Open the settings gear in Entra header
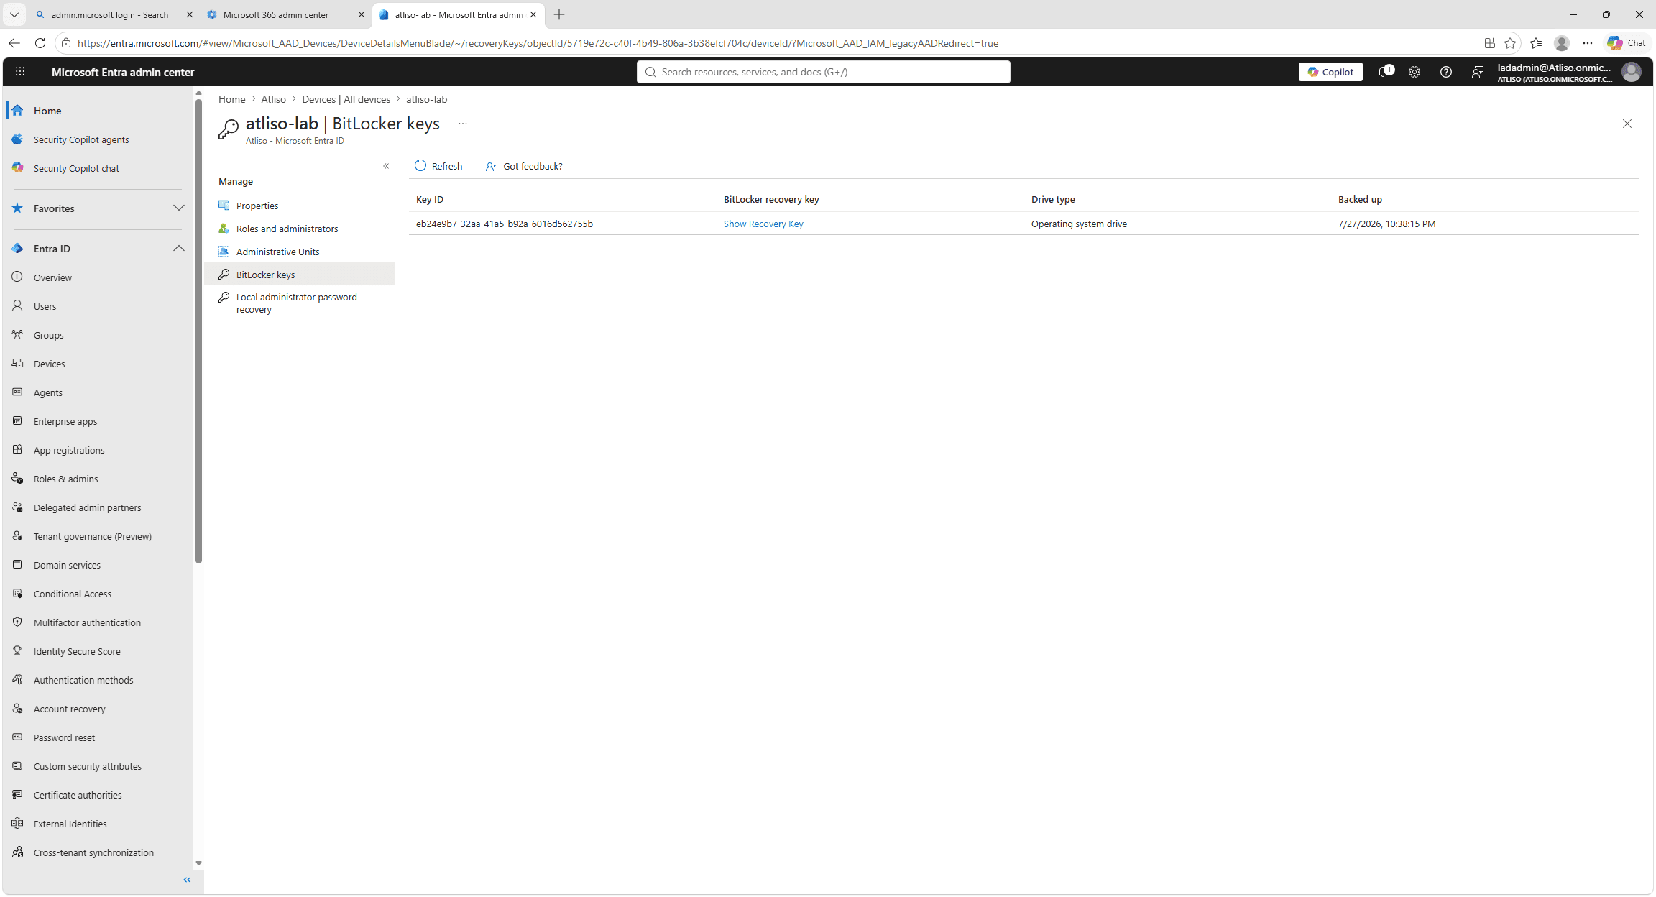 coord(1414,72)
